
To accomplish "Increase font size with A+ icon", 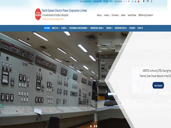I will tap(129, 1).
